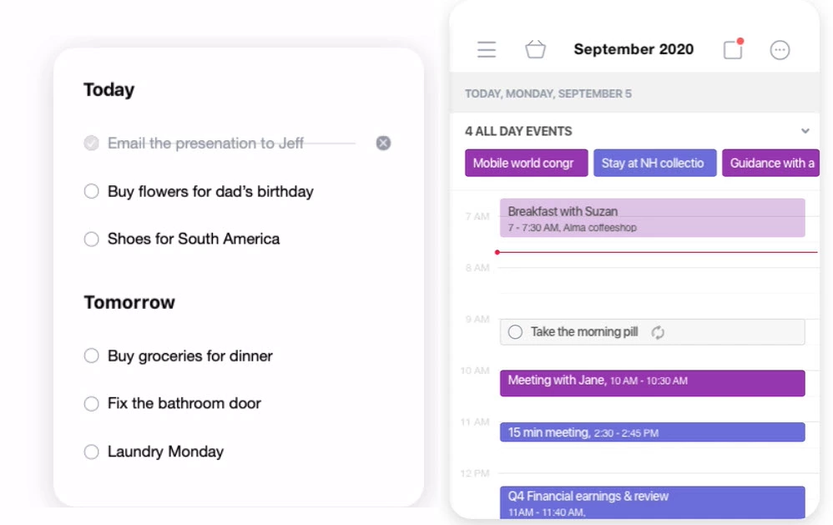Screen dimensions: 833x525
Task: Click the 12 PM time label
Action: (x=475, y=473)
